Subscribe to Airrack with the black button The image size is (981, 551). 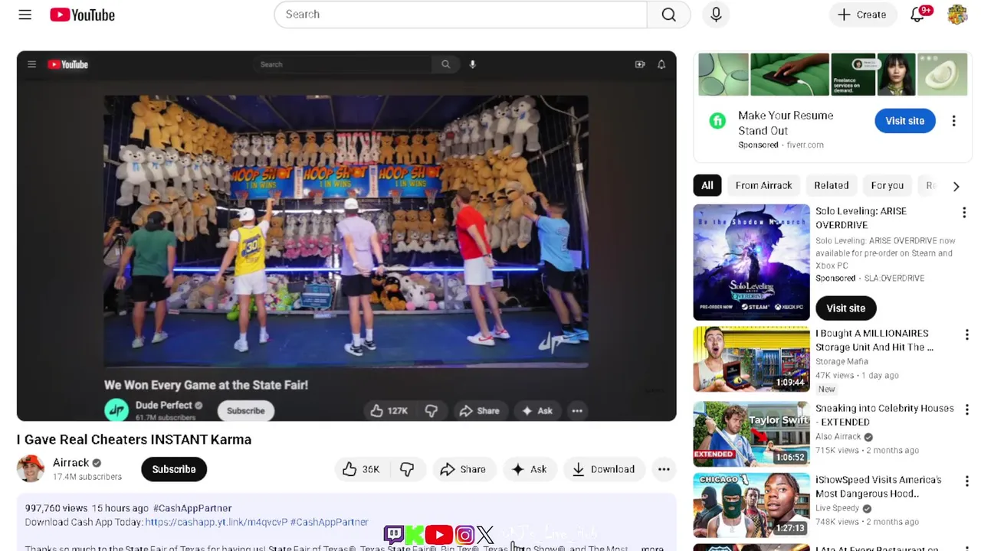click(174, 469)
